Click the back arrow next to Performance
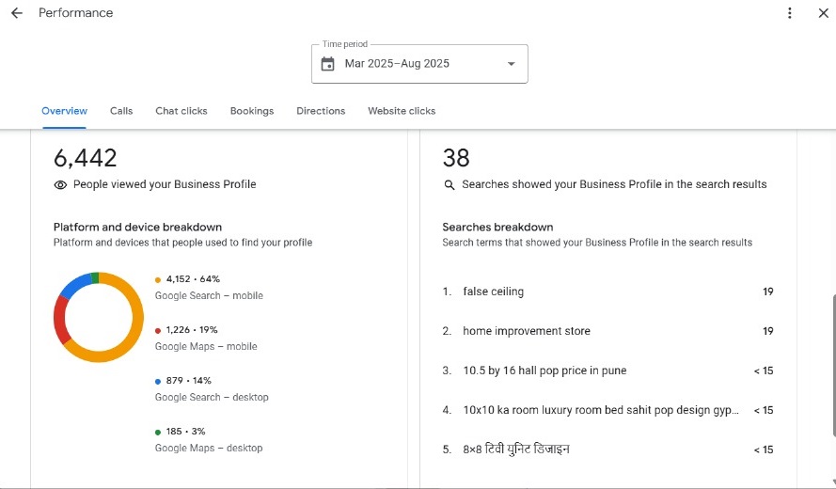836x489 pixels. point(16,13)
